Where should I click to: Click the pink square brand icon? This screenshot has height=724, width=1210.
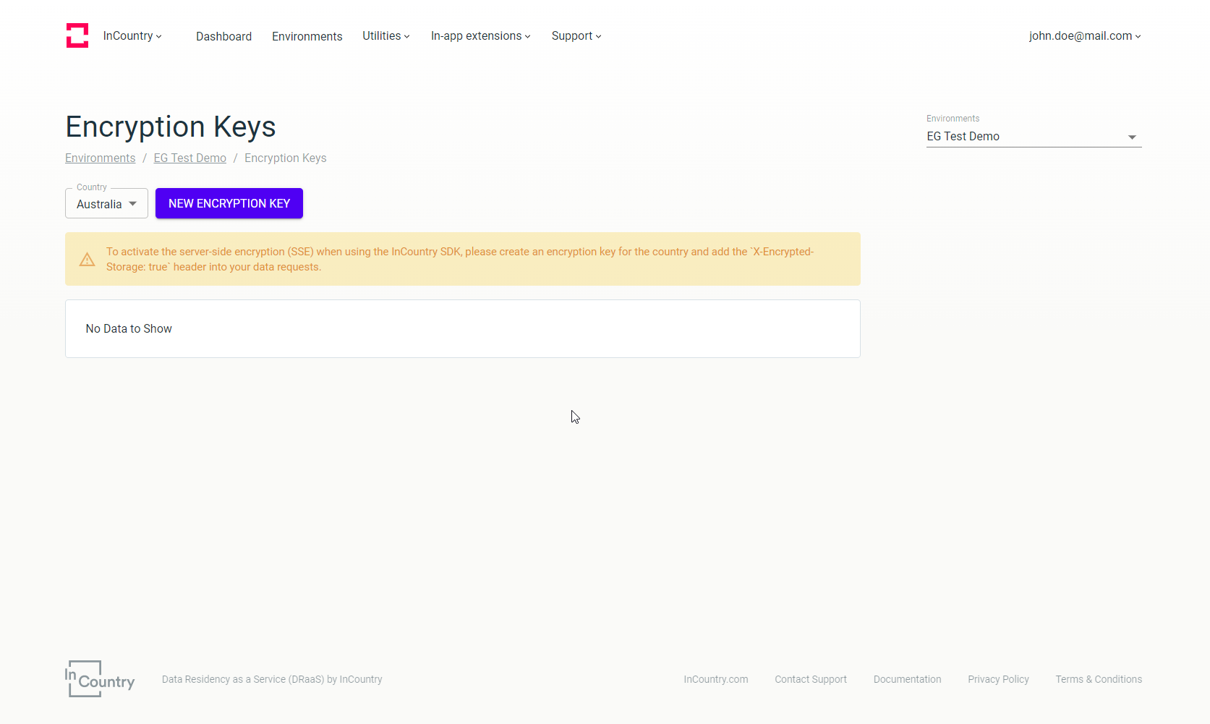(x=77, y=35)
